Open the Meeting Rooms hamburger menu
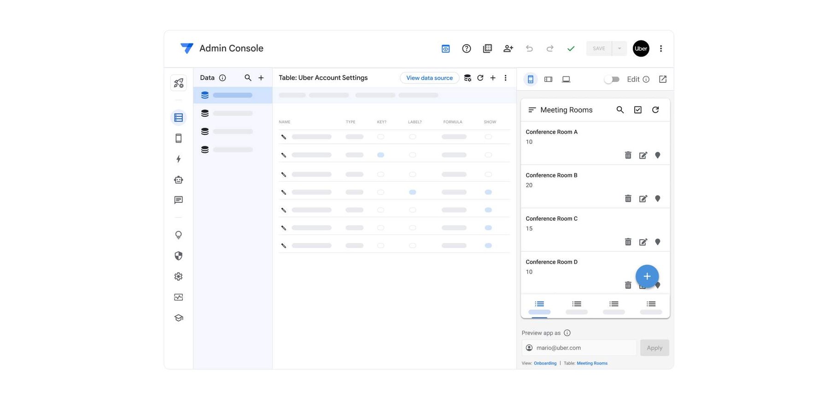Screen dimensions: 829x408 click(532, 110)
